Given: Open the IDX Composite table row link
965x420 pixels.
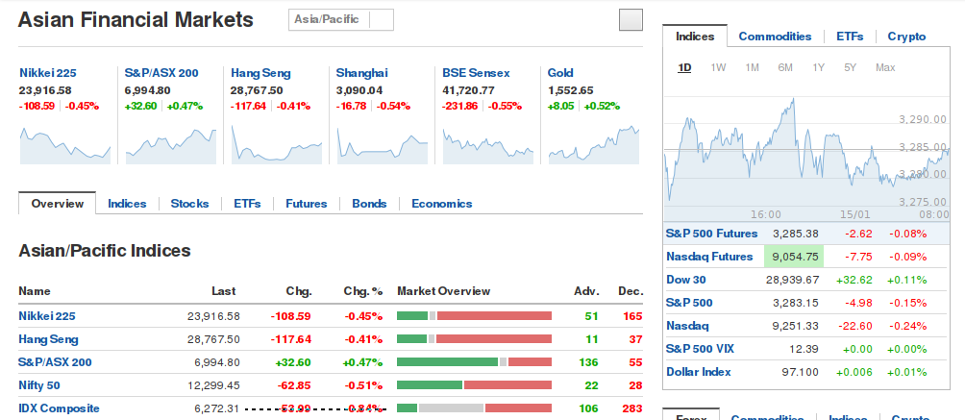Looking at the screenshot, I should (x=59, y=408).
